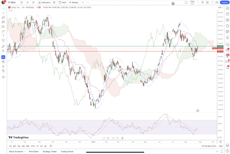
Task: Toggle lock all drawings tool
Action: [3, 66]
